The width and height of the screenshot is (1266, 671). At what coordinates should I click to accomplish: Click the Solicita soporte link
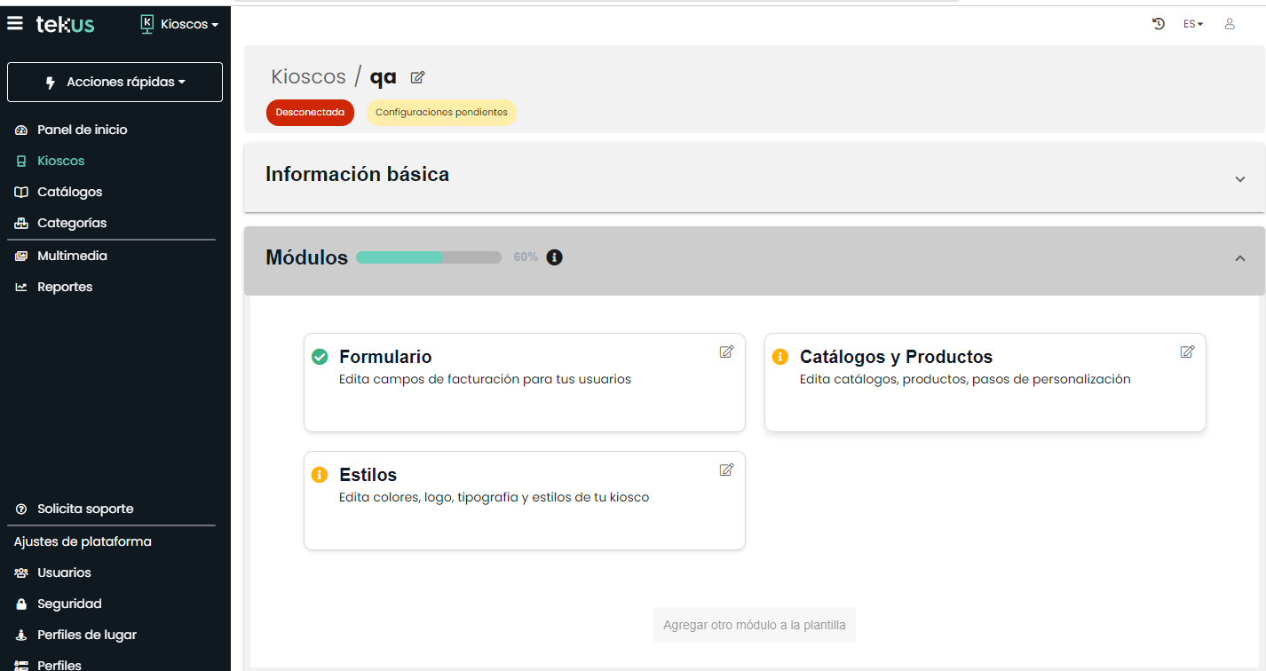point(84,509)
